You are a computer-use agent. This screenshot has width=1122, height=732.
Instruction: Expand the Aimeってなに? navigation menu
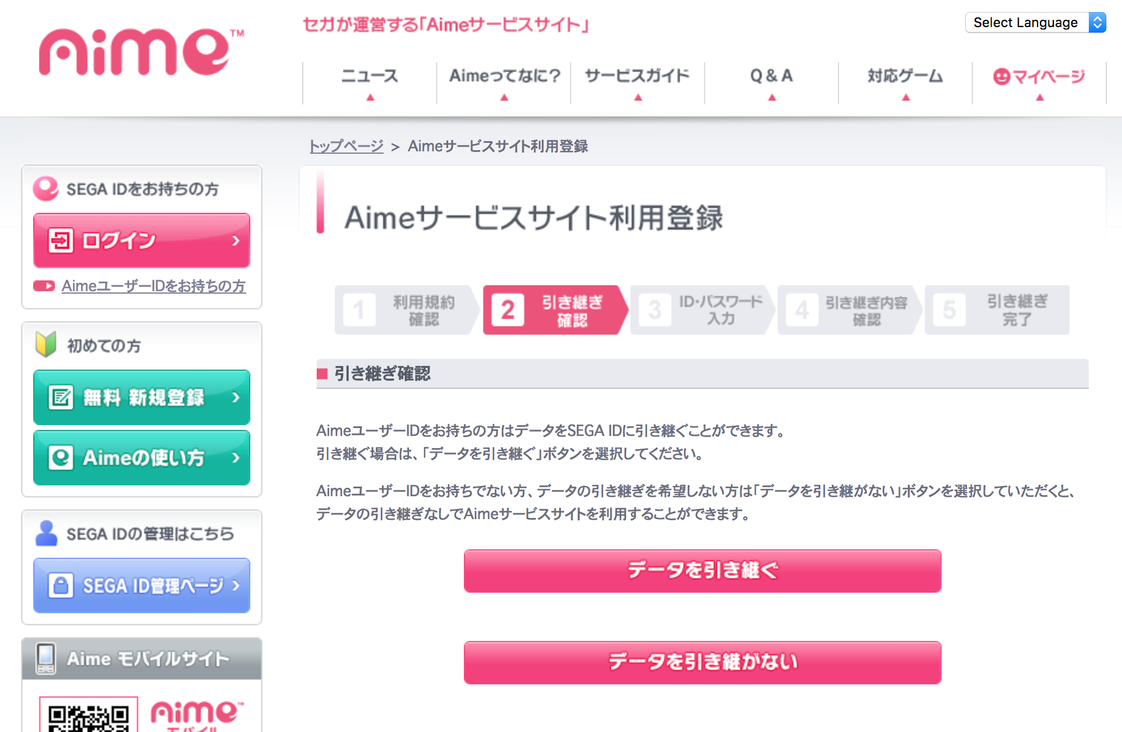click(x=504, y=82)
